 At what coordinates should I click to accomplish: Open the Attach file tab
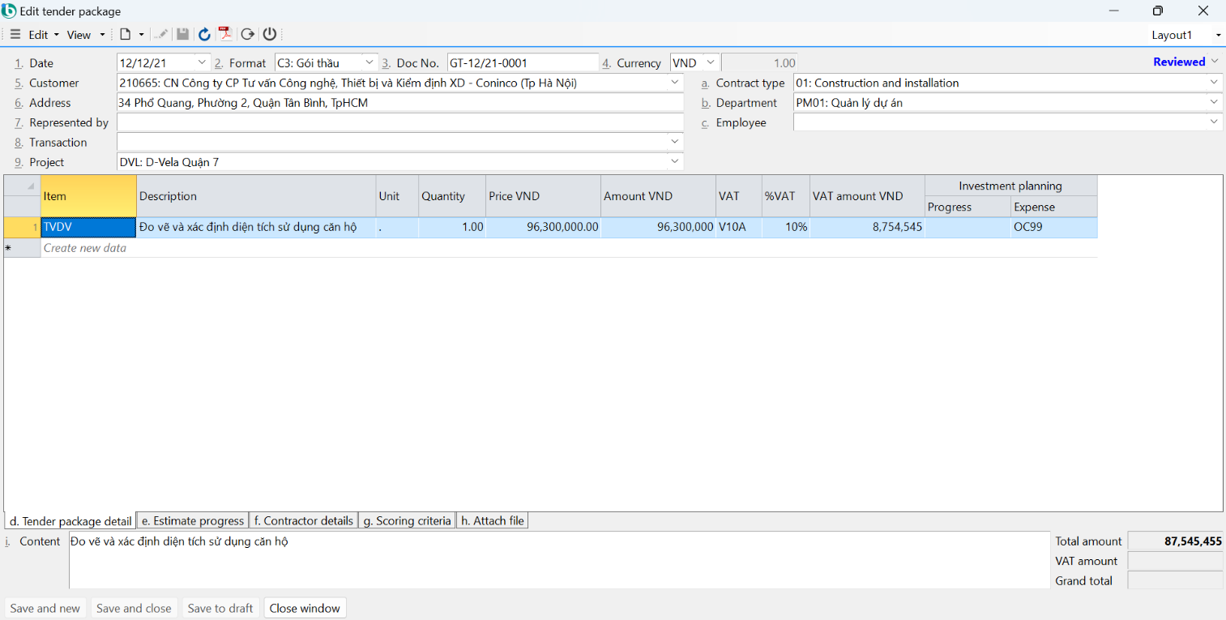[x=492, y=521]
